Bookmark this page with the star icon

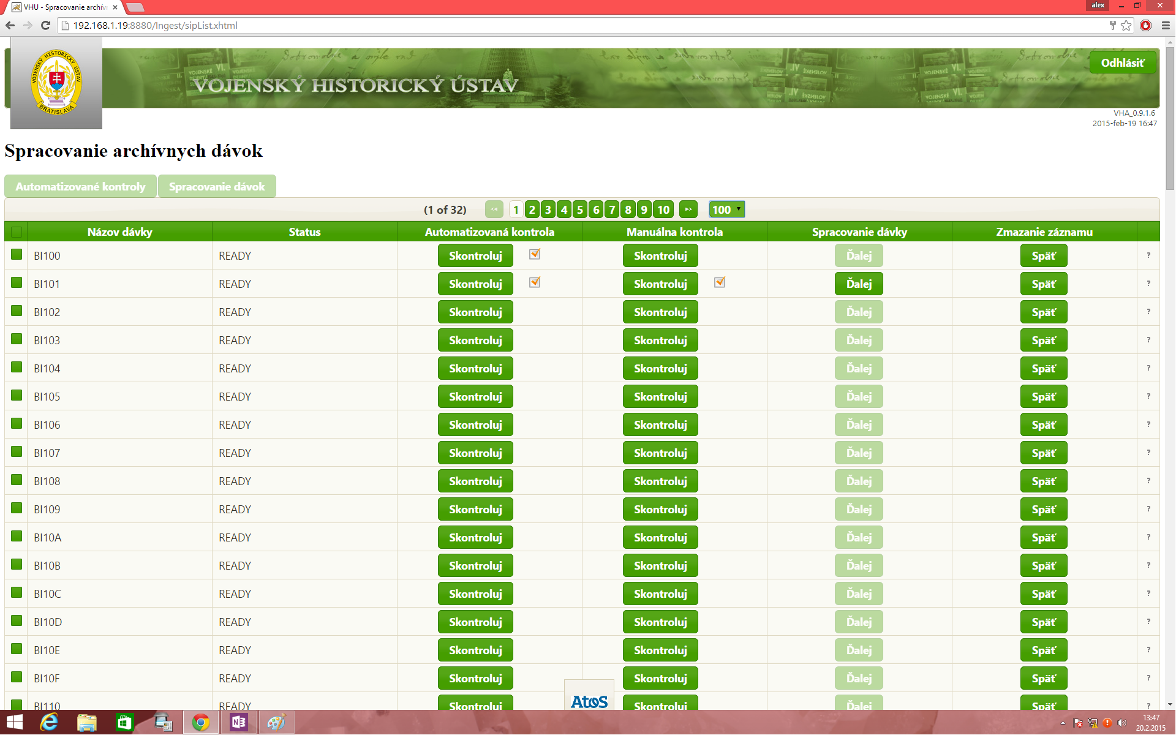(1126, 25)
